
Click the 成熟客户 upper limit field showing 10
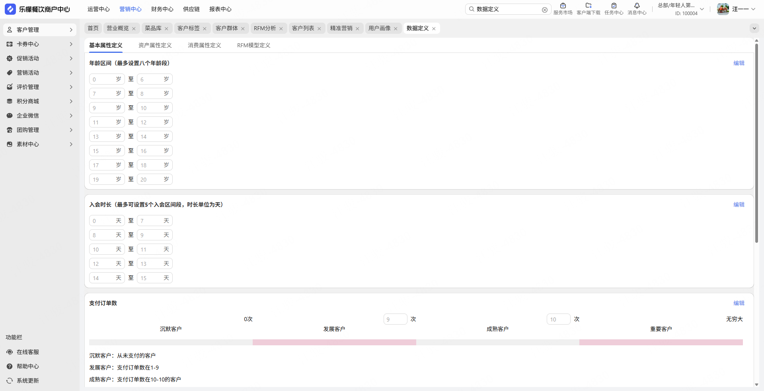[559, 319]
